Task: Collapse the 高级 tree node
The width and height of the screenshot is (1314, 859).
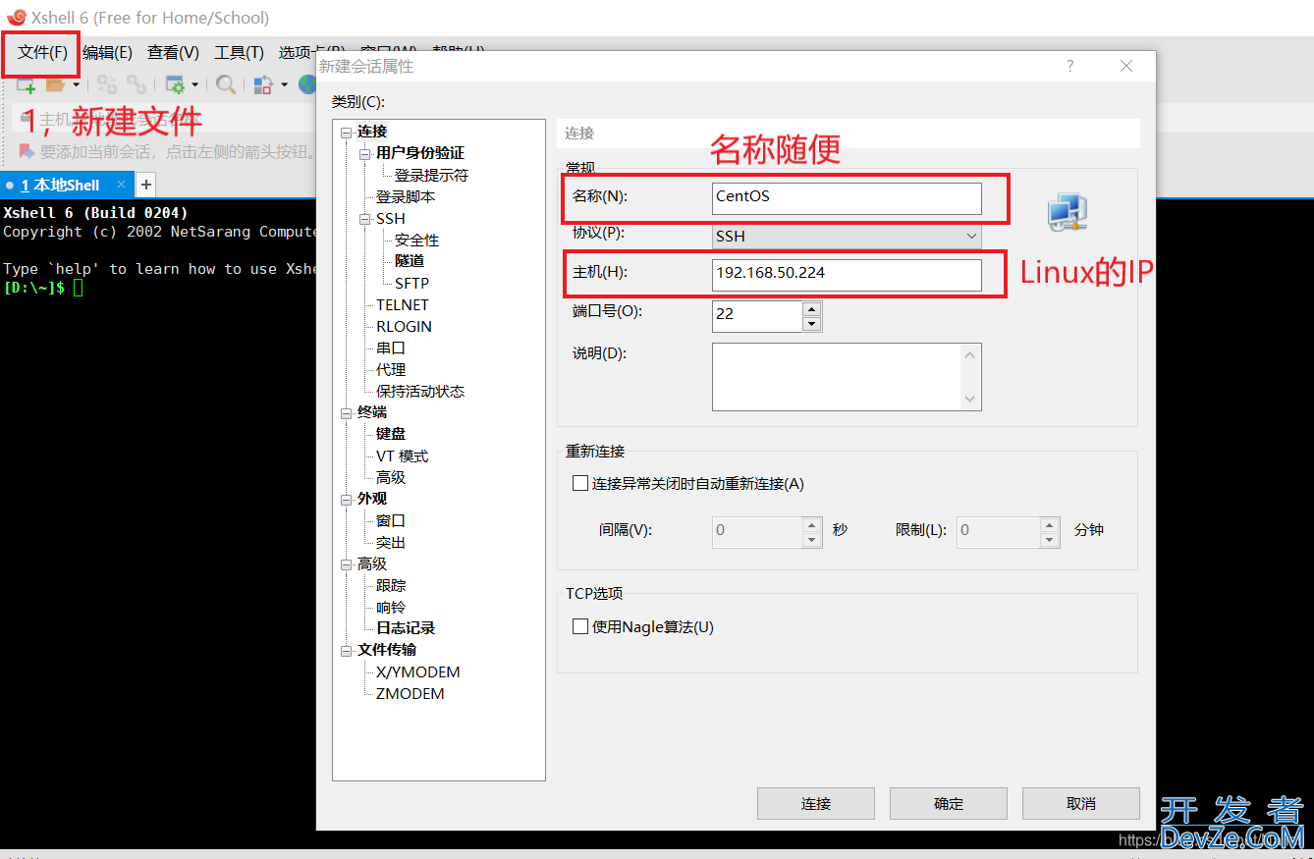Action: click(346, 564)
